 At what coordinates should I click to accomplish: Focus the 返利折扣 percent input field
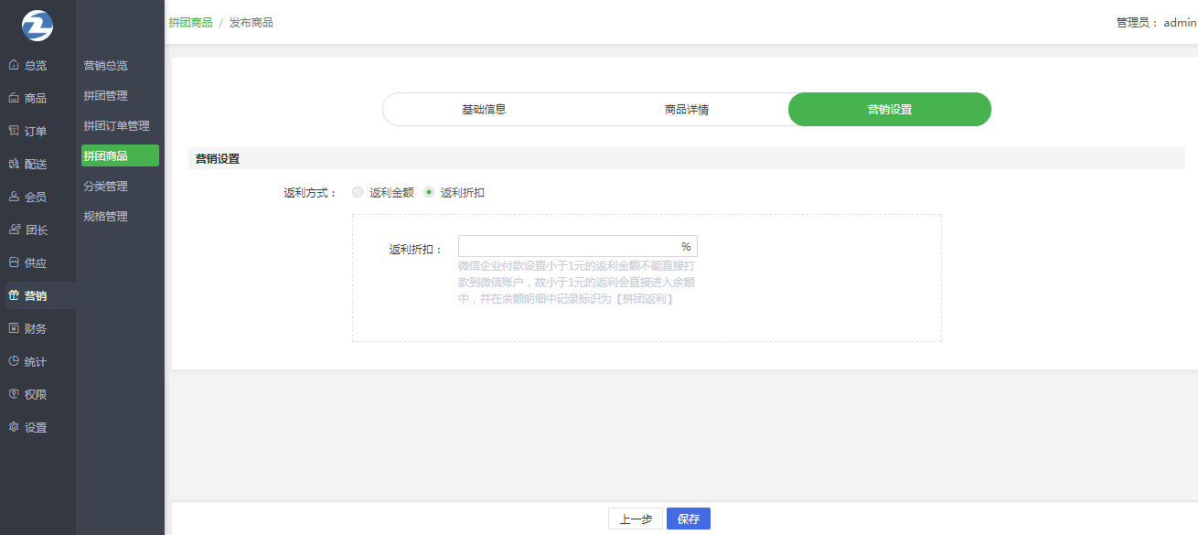pos(578,246)
